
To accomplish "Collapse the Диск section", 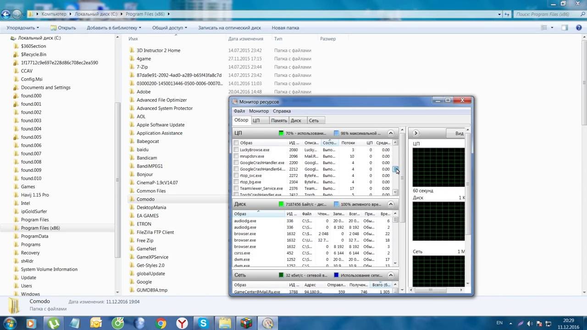I will point(391,204).
